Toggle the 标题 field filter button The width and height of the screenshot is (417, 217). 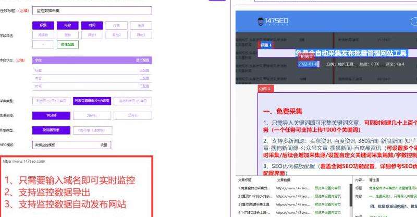43,25
